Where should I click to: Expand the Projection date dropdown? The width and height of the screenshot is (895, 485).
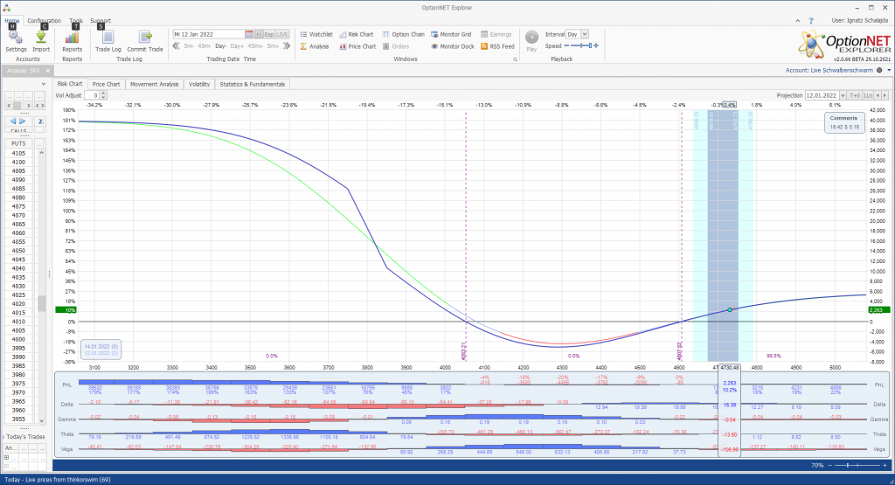[x=842, y=94]
